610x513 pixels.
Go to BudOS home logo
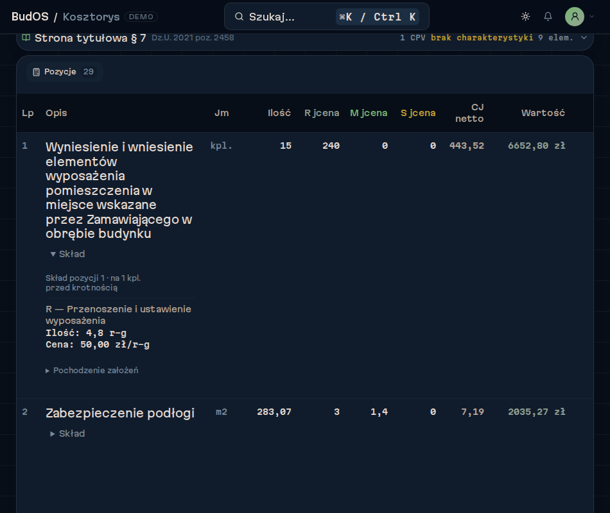30,17
